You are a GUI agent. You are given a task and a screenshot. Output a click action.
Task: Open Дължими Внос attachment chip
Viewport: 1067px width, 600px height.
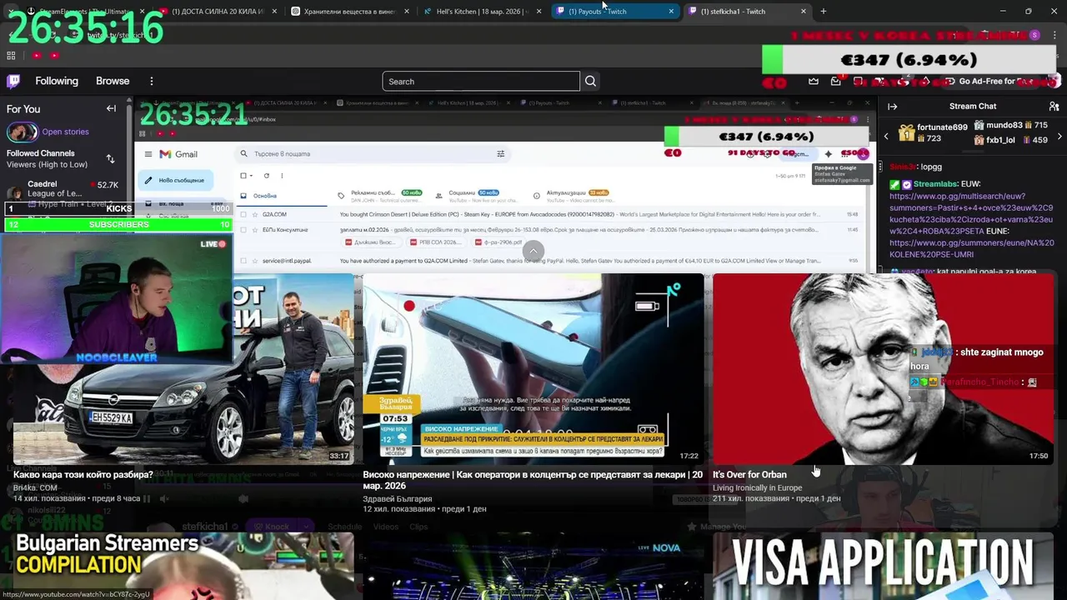pyautogui.click(x=373, y=242)
